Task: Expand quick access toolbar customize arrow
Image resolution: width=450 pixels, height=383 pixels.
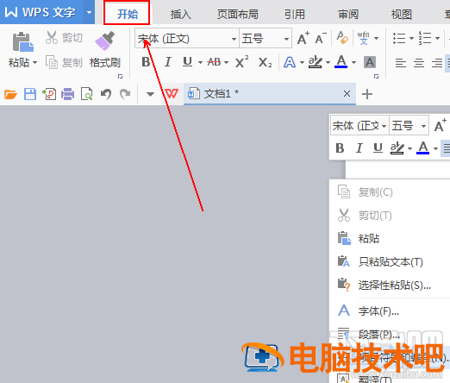Action: point(150,94)
